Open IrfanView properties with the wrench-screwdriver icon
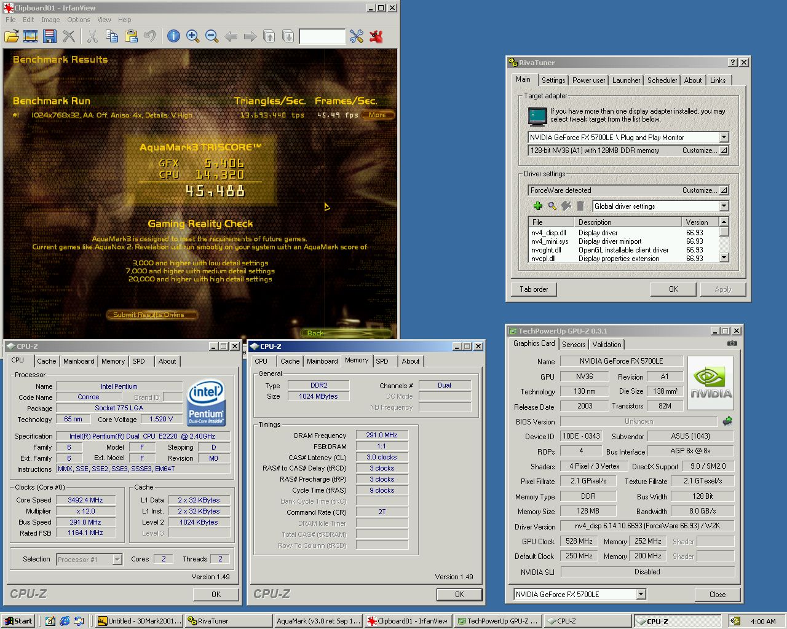Screen dimensions: 787x629 (x=357, y=36)
